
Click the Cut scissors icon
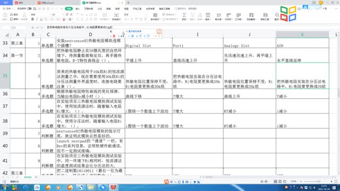click(12, 14)
